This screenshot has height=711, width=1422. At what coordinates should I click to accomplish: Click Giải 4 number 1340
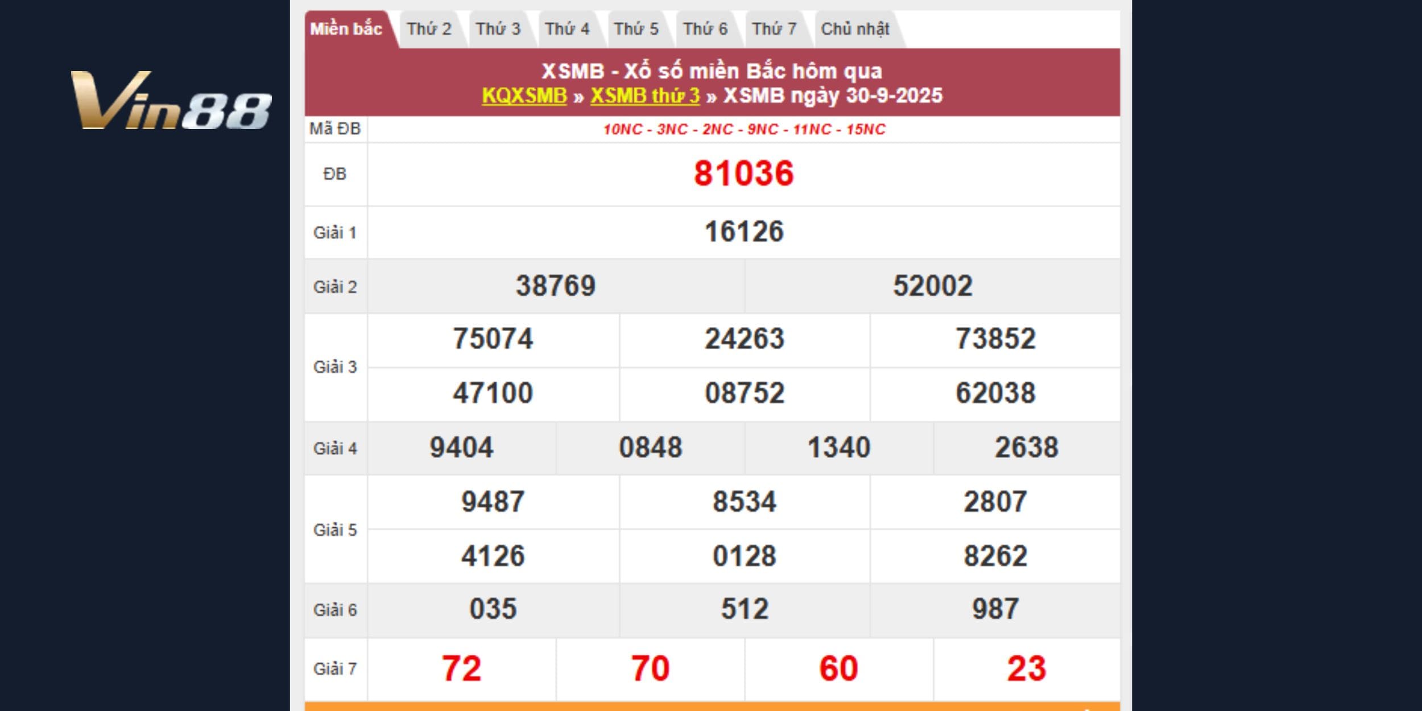pos(838,448)
